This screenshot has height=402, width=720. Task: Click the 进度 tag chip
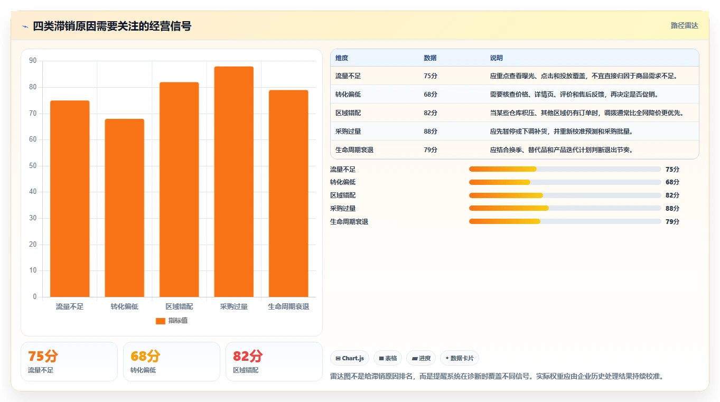421,358
